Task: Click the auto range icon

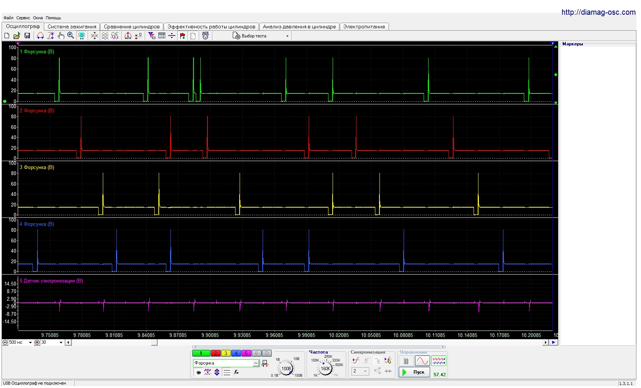Action: point(128,36)
